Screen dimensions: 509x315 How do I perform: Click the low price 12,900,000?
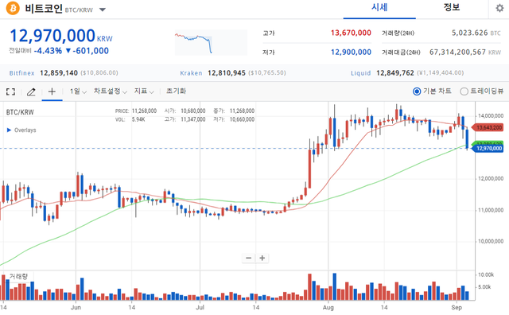(351, 52)
